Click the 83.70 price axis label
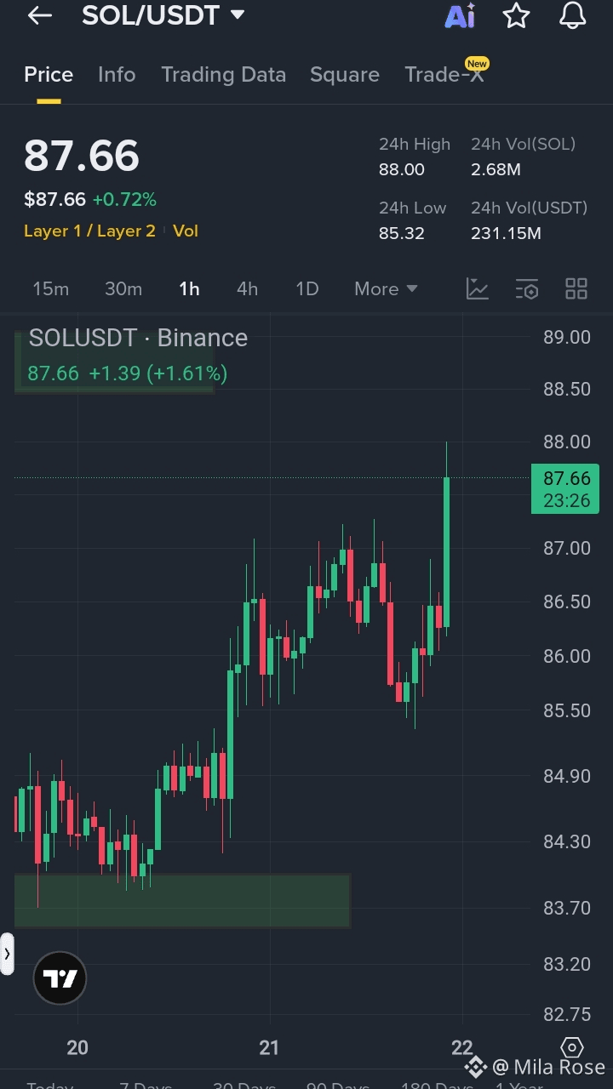This screenshot has height=1089, width=613. pyautogui.click(x=567, y=909)
